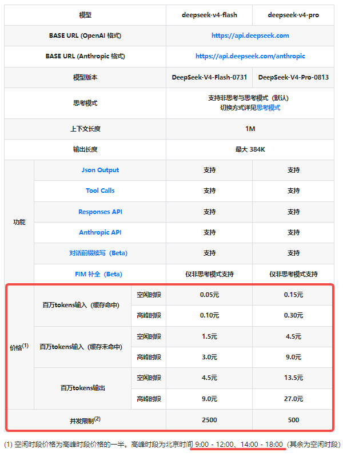The width and height of the screenshot is (343, 456).
Task: Select the 3.0元 price cell
Action: (x=209, y=357)
